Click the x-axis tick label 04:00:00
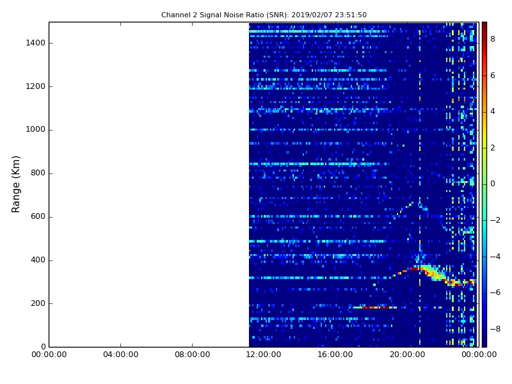The width and height of the screenshot is (512, 384). [120, 355]
